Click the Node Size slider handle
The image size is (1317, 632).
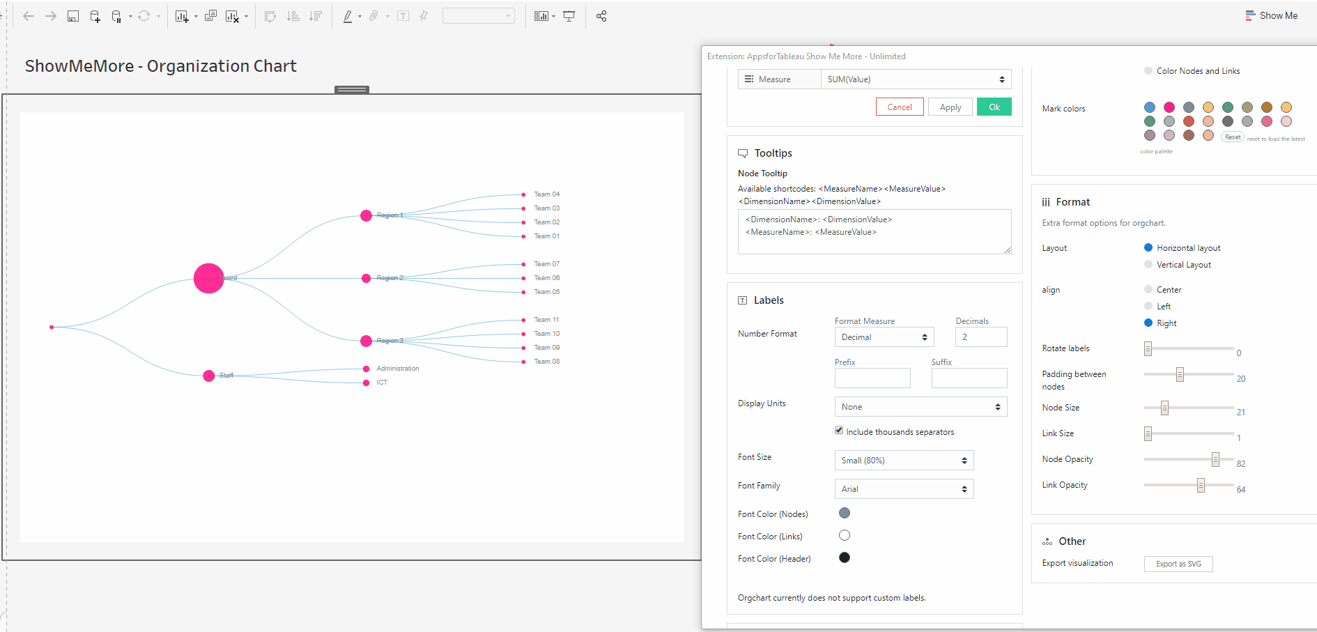(1164, 408)
